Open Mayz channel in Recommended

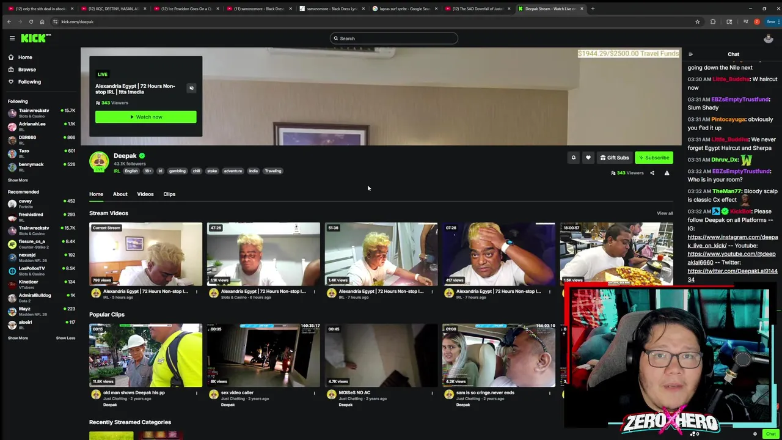click(x=42, y=311)
